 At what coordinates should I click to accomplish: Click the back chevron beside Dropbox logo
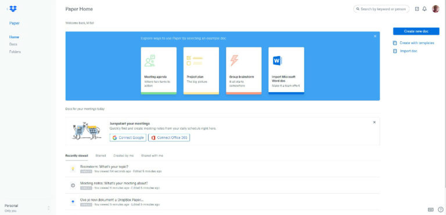click(x=7, y=9)
